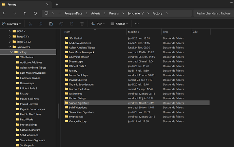Sort by the Taille column header
Screen dimensions: 234x147
(x=200, y=32)
